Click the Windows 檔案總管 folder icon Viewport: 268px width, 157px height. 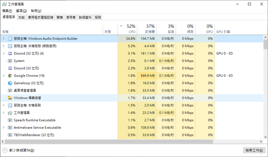[x=10, y=98]
